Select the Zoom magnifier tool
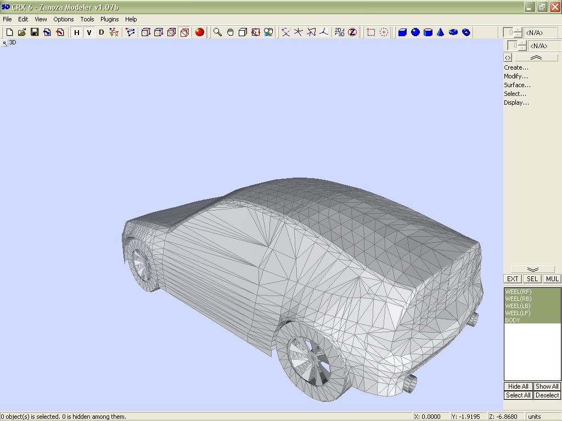Image resolution: width=562 pixels, height=421 pixels. pos(217,32)
